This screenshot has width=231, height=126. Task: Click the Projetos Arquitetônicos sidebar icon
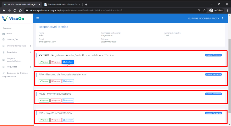coord(3,60)
